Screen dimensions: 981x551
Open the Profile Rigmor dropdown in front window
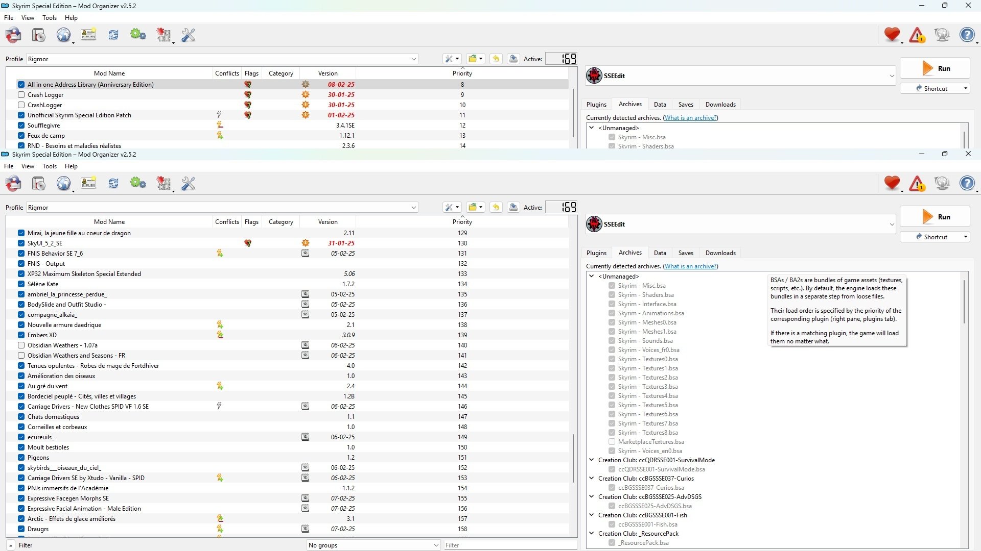[x=222, y=208]
